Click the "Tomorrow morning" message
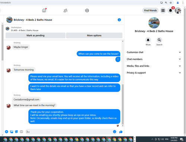186x142 pixels. tap(23, 70)
